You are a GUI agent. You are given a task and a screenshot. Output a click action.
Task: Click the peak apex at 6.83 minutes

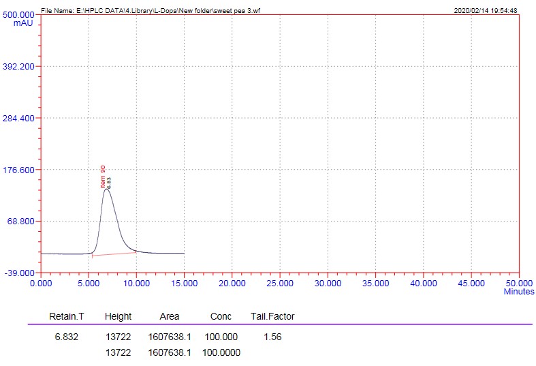click(x=106, y=189)
